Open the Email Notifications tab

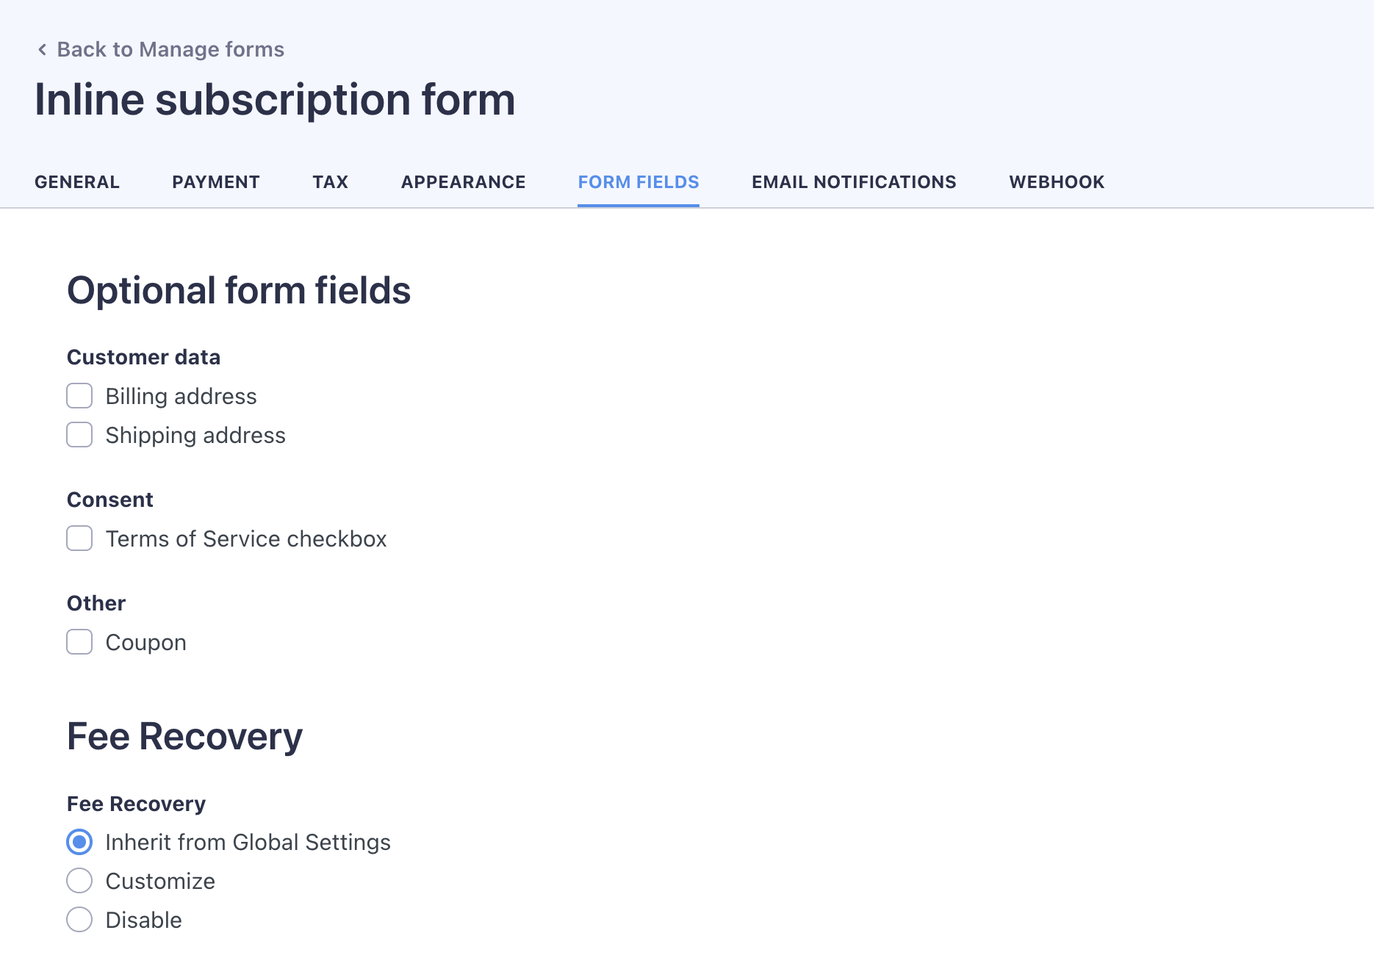(x=854, y=182)
